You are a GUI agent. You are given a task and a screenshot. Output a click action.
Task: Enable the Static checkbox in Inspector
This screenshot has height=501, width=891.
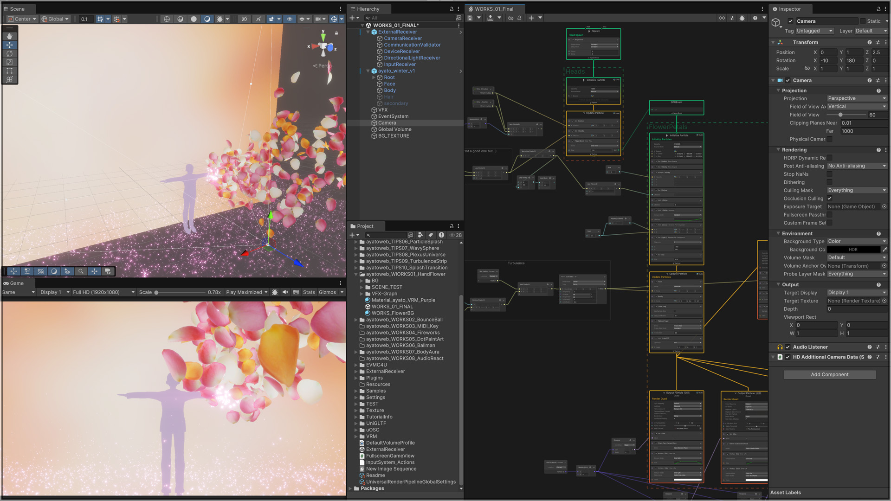pos(863,21)
